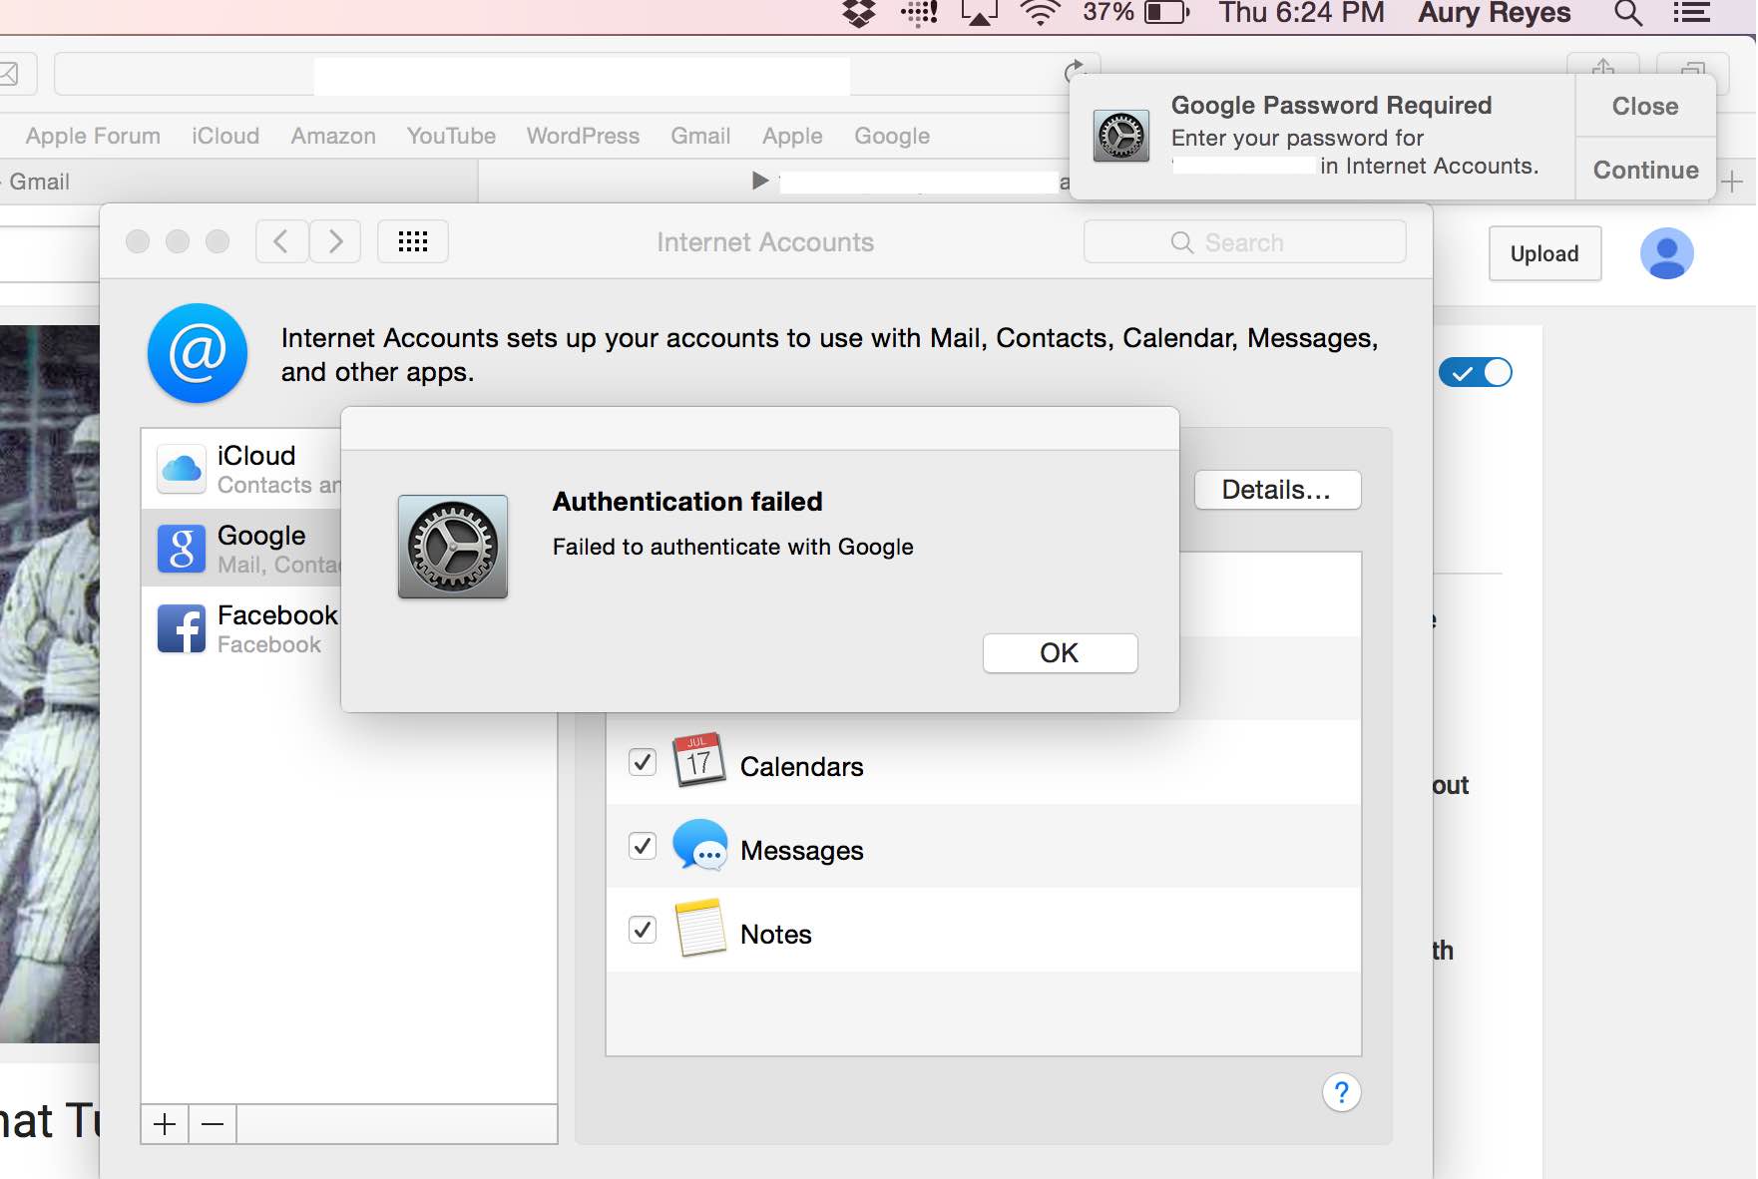Go forward in System Preferences
This screenshot has width=1758, height=1179.
(335, 241)
